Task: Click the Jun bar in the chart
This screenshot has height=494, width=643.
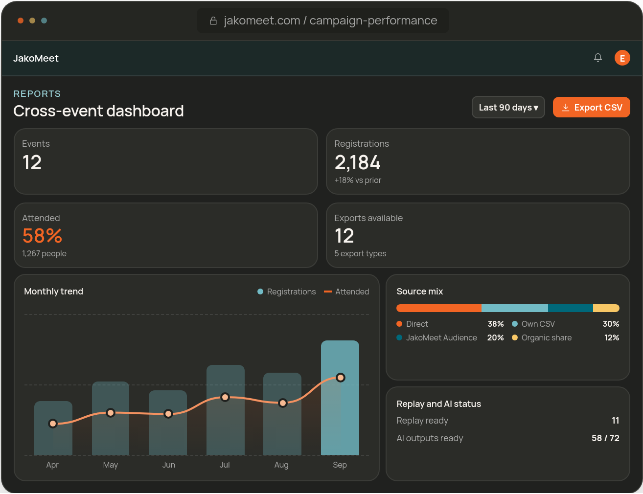Action: 168,423
